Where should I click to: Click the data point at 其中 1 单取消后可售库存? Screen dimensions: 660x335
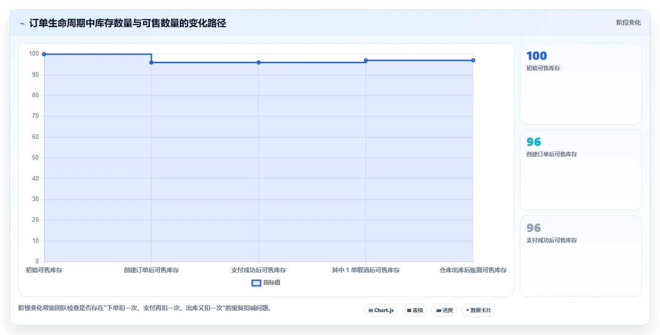point(366,60)
